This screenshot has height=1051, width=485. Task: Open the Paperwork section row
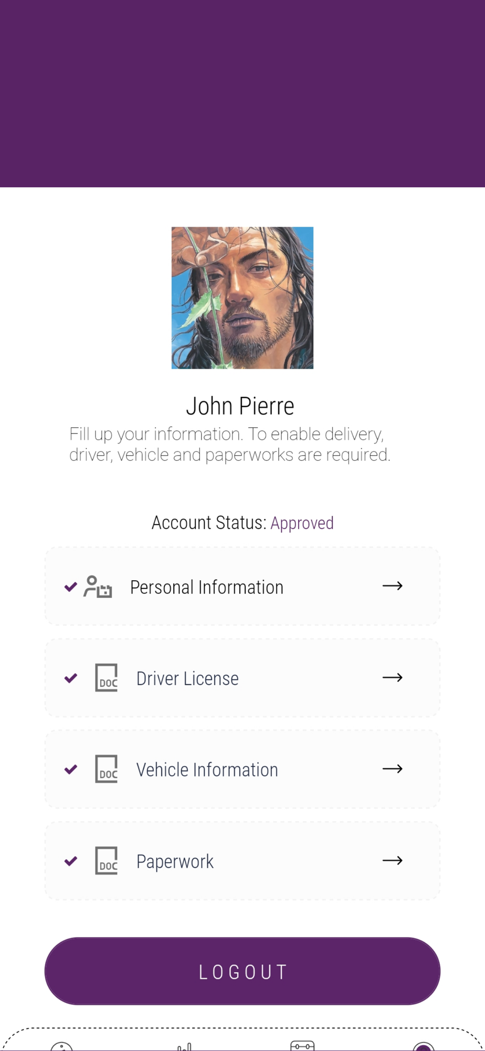[242, 861]
